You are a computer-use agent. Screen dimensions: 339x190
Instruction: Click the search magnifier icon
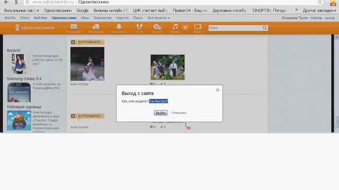tap(265, 28)
